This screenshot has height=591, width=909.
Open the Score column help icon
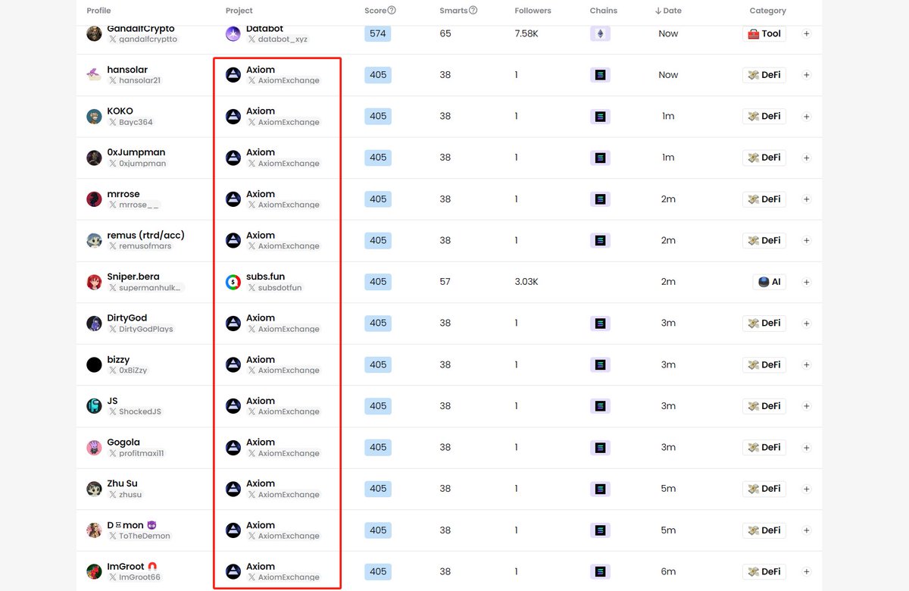(392, 11)
